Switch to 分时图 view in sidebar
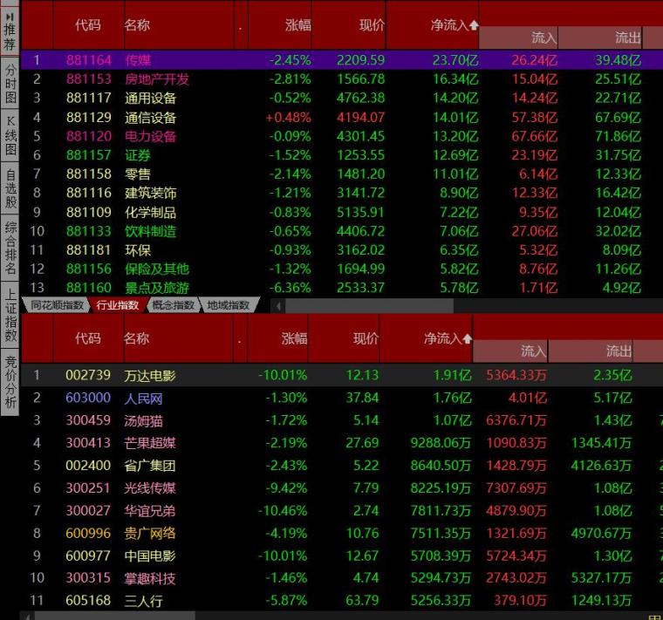This screenshot has height=620, width=663. pyautogui.click(x=10, y=83)
